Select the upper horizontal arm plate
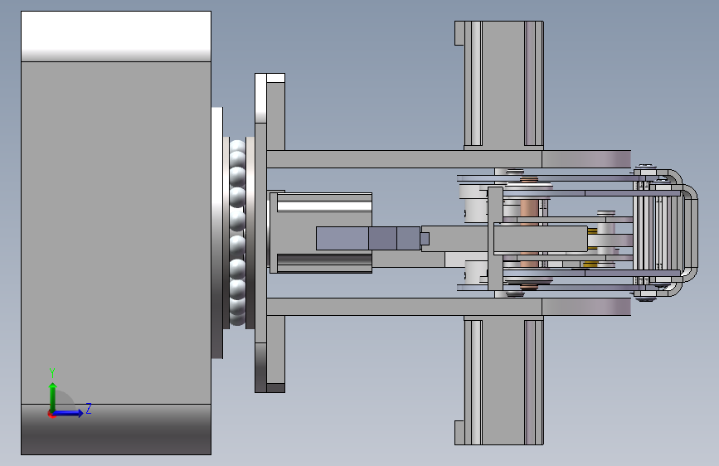Screen dimensions: 719x466 449,159
